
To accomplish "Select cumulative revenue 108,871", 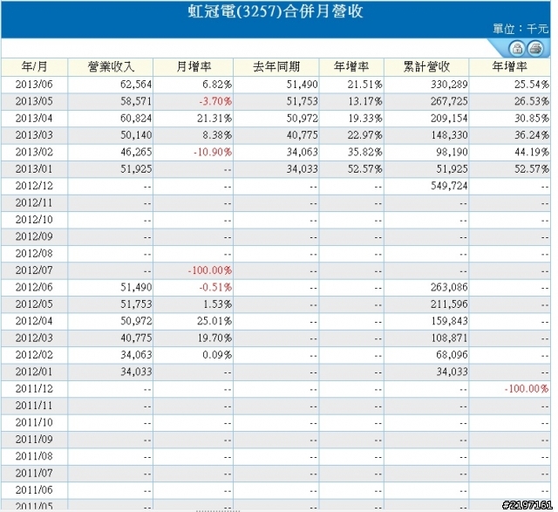I will [x=449, y=338].
